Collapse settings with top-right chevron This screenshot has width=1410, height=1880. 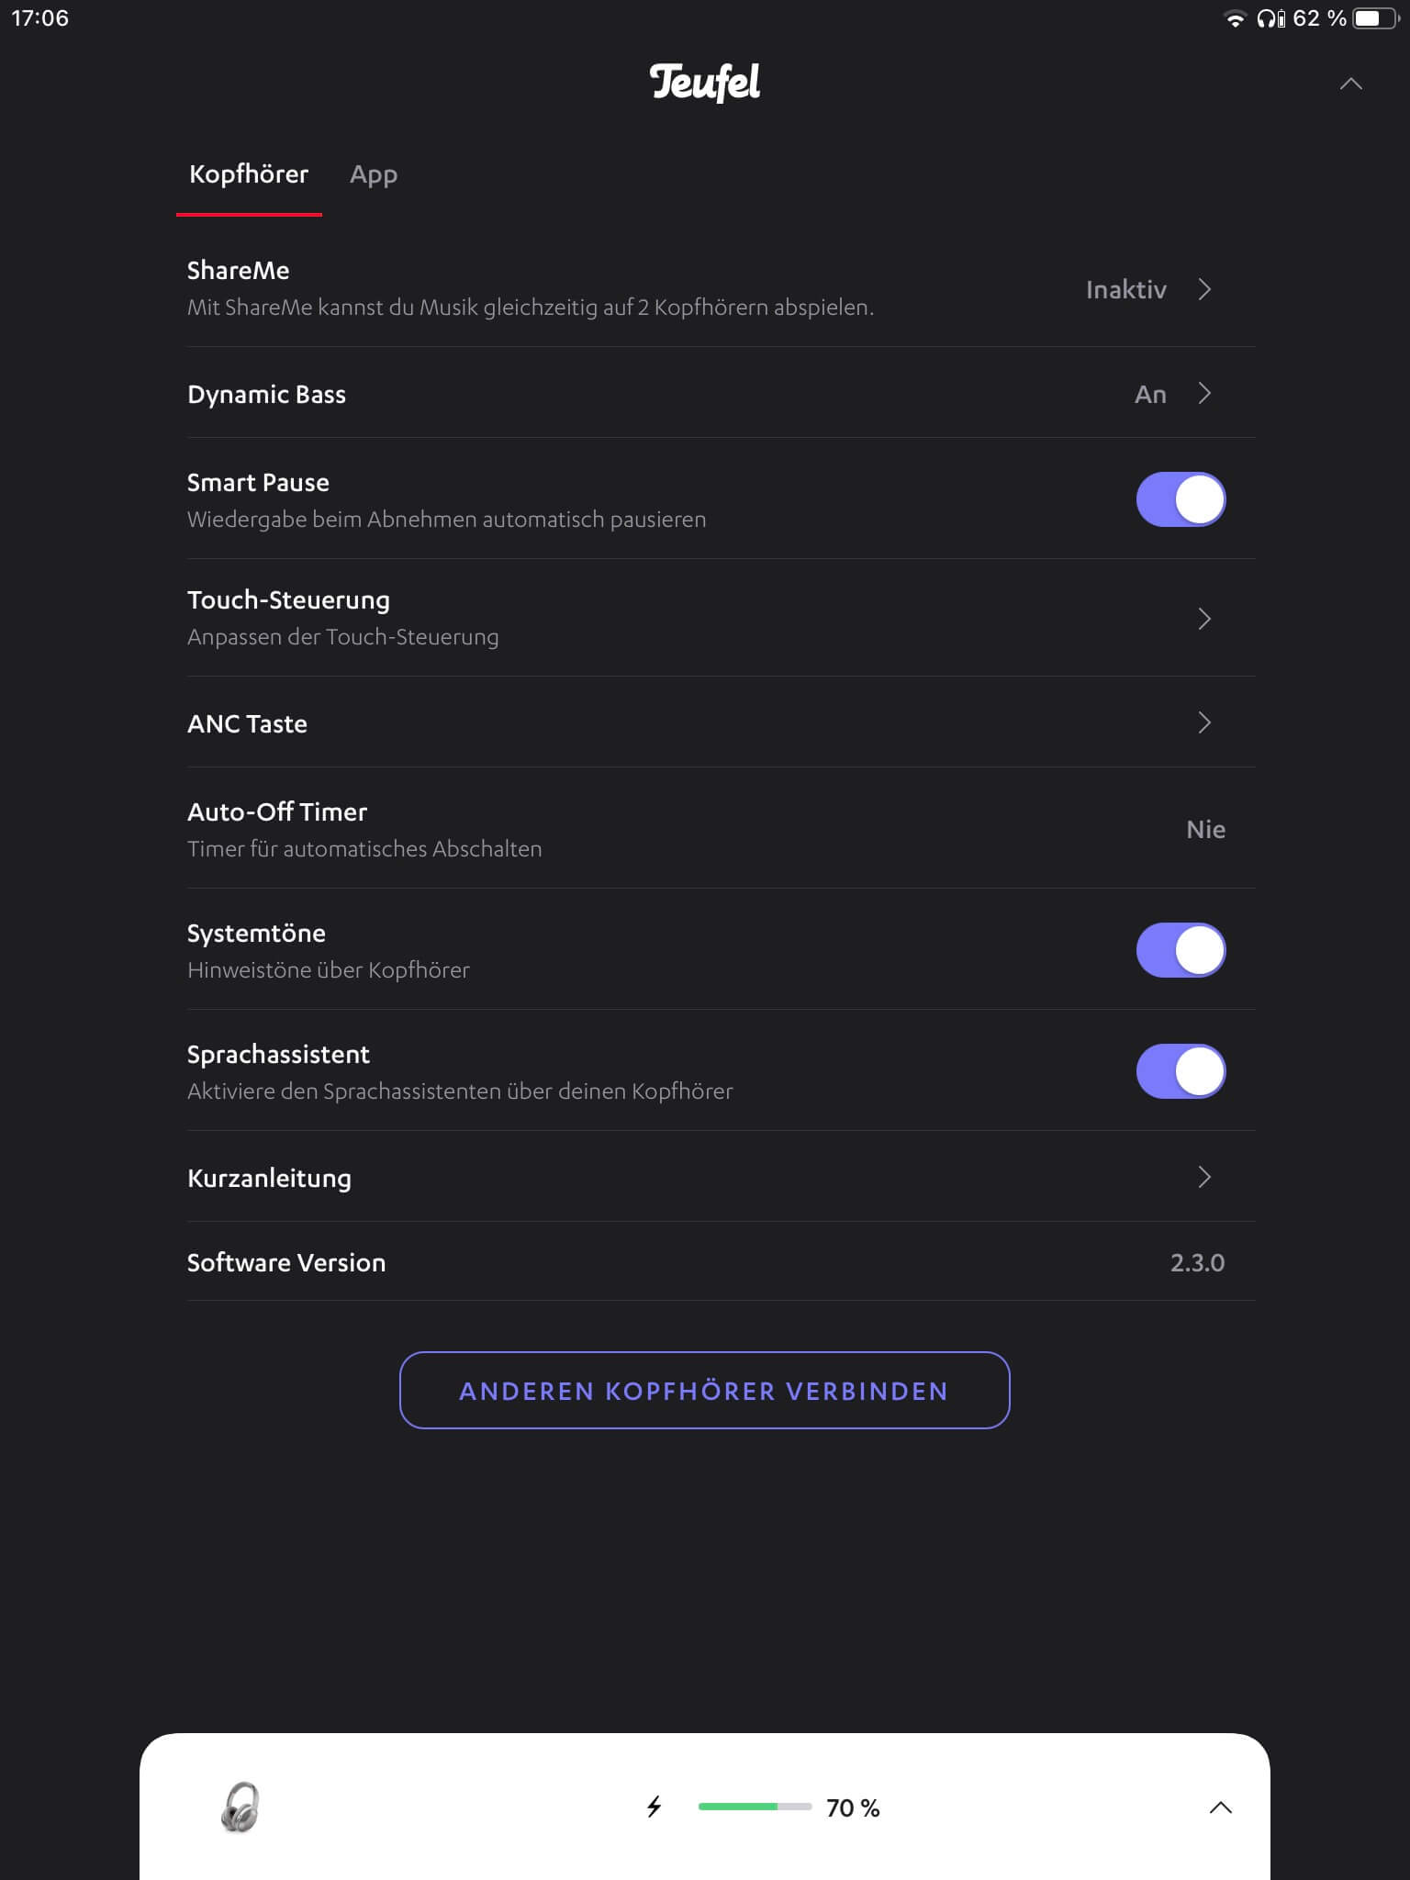point(1350,84)
